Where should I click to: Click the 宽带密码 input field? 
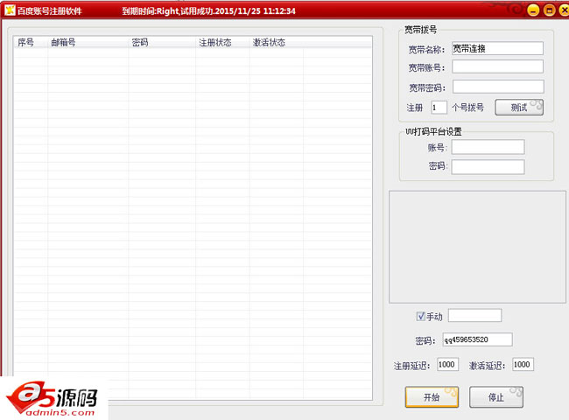pyautogui.click(x=498, y=87)
